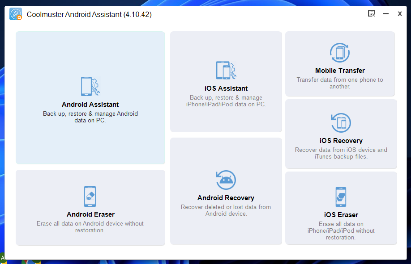
Task: Click the Android Recovery robot icon
Action: pyautogui.click(x=226, y=180)
